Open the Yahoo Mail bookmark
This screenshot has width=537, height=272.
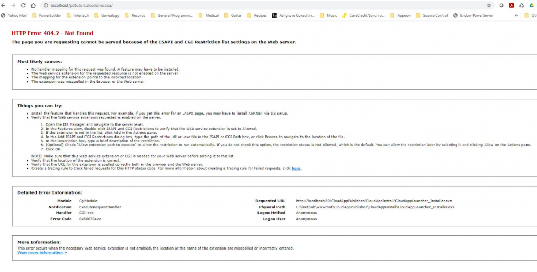tap(14, 15)
